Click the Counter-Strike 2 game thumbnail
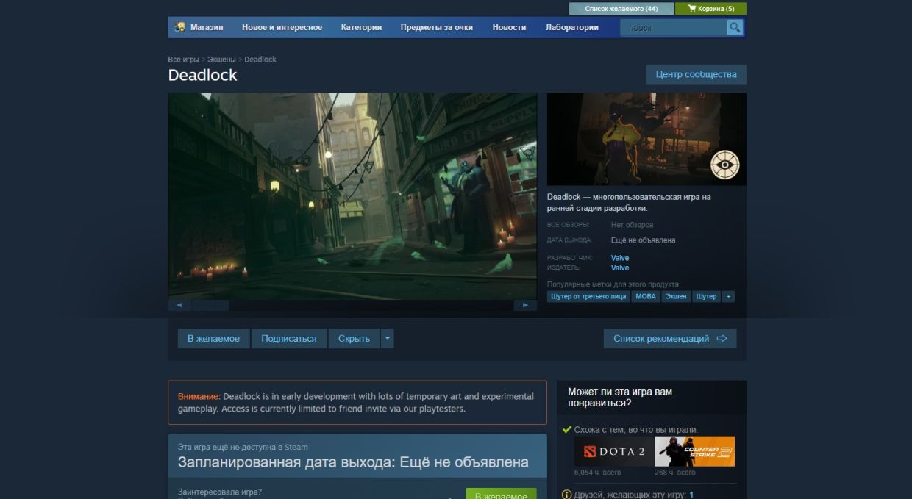 pyautogui.click(x=694, y=451)
